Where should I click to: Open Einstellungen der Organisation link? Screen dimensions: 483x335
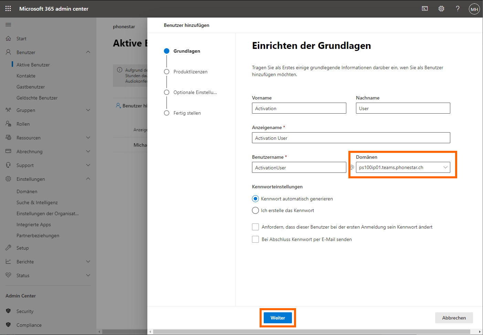coord(48,213)
